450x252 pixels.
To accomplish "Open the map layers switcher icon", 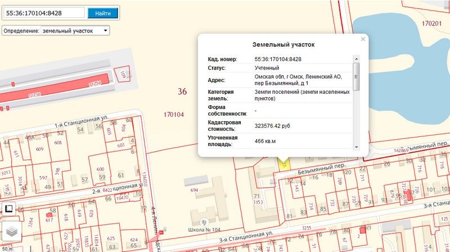I will tap(12, 231).
